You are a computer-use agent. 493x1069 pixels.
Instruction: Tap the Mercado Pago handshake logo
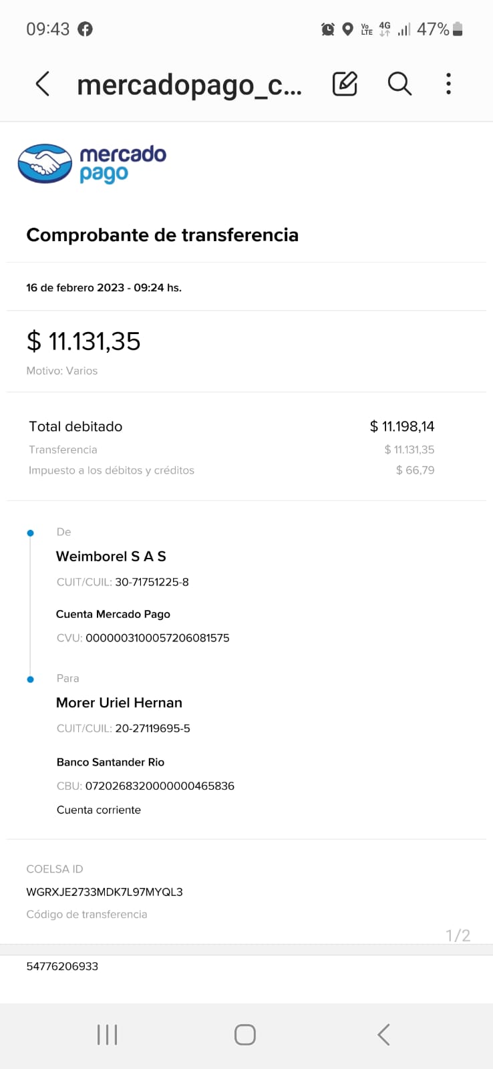[45, 164]
